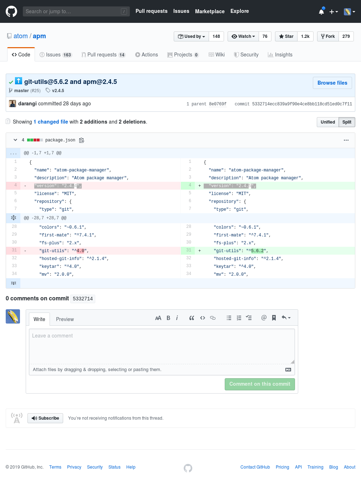
Task: Open Explore in the top navigation
Action: point(240,11)
